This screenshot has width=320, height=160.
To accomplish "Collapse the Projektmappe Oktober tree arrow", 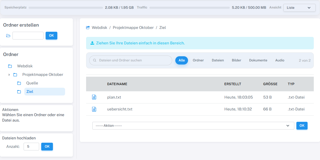I will (x=9, y=75).
